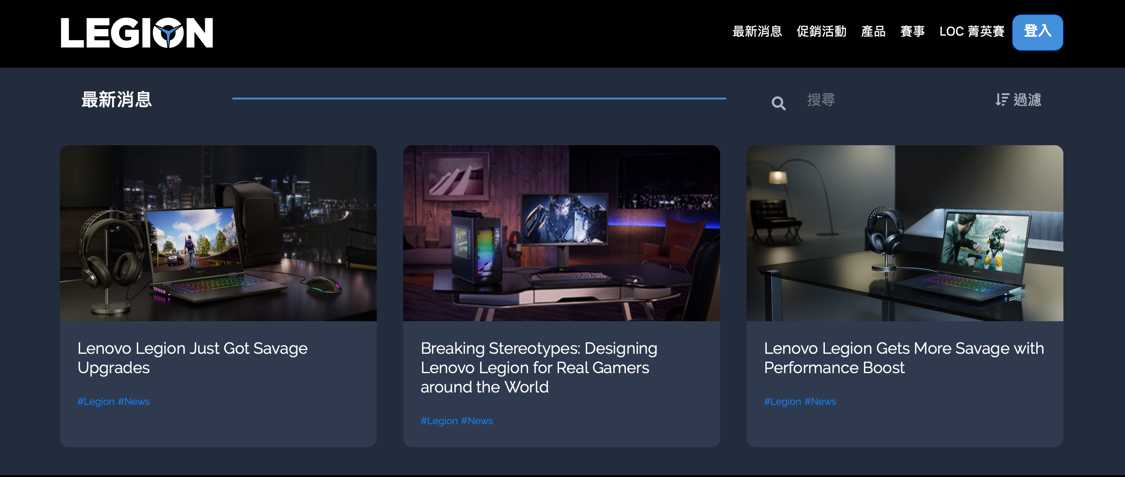Click the Legion logo in the header
This screenshot has width=1125, height=477.
click(x=137, y=33)
